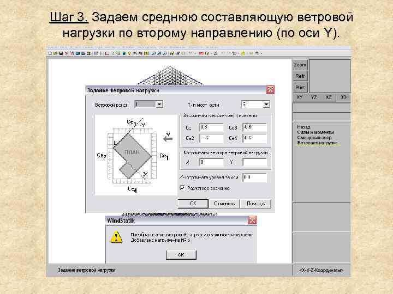Click the Refr button
The image size is (393, 294).
tap(300, 76)
